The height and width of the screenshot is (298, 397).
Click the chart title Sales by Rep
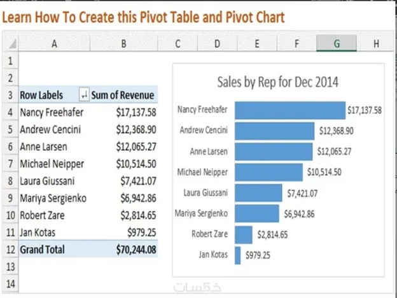click(277, 82)
